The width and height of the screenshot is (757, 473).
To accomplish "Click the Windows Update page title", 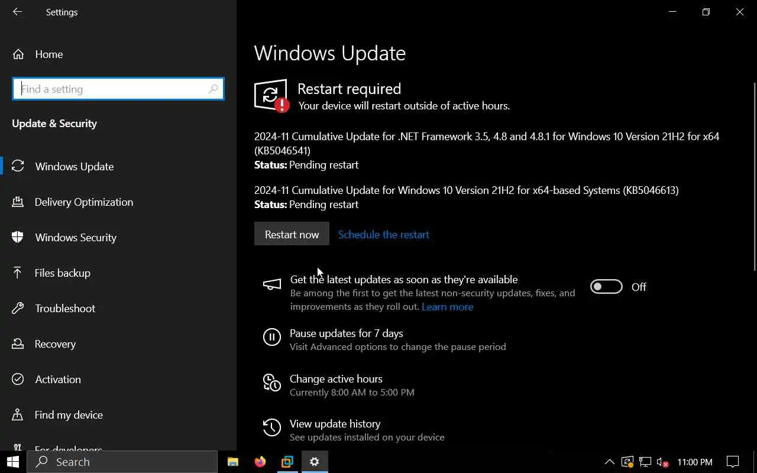I will point(330,53).
